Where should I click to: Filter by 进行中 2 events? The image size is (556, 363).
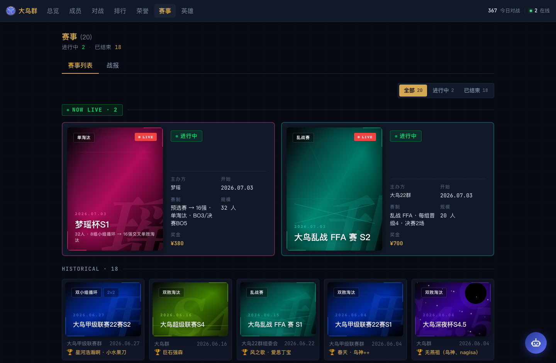coord(443,90)
